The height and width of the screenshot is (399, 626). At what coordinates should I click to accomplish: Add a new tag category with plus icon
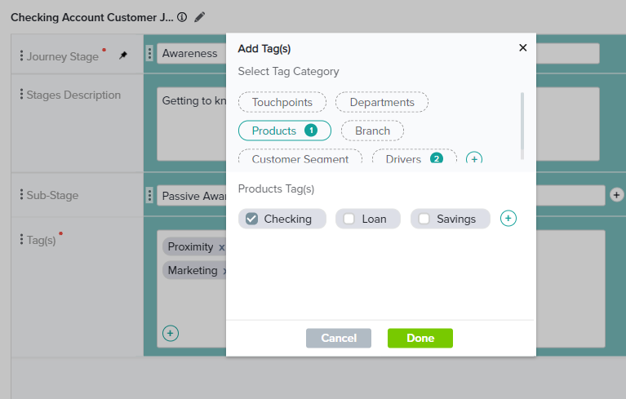pyautogui.click(x=473, y=158)
